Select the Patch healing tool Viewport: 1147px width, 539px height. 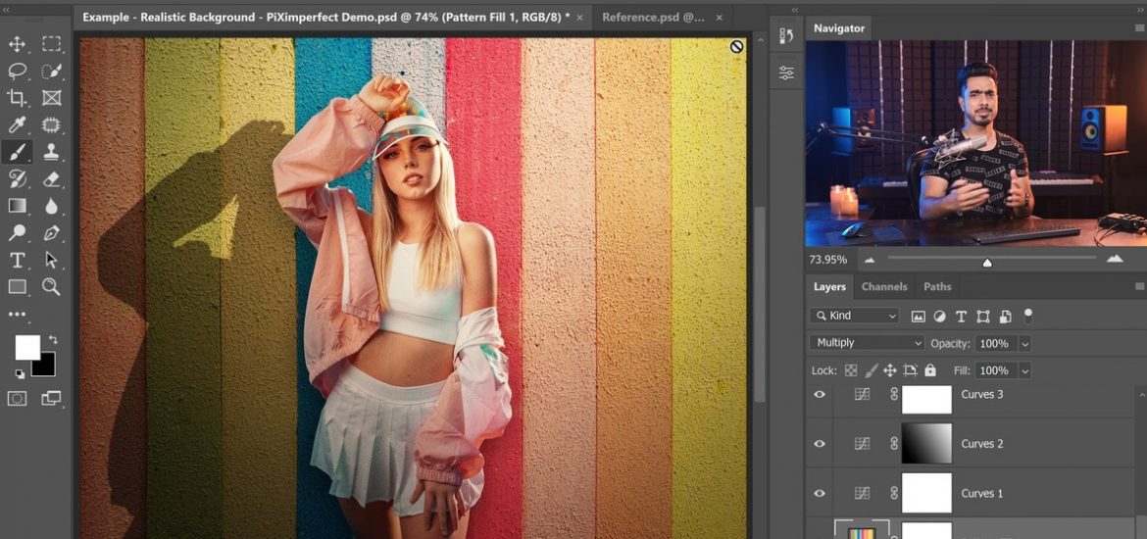click(x=51, y=125)
